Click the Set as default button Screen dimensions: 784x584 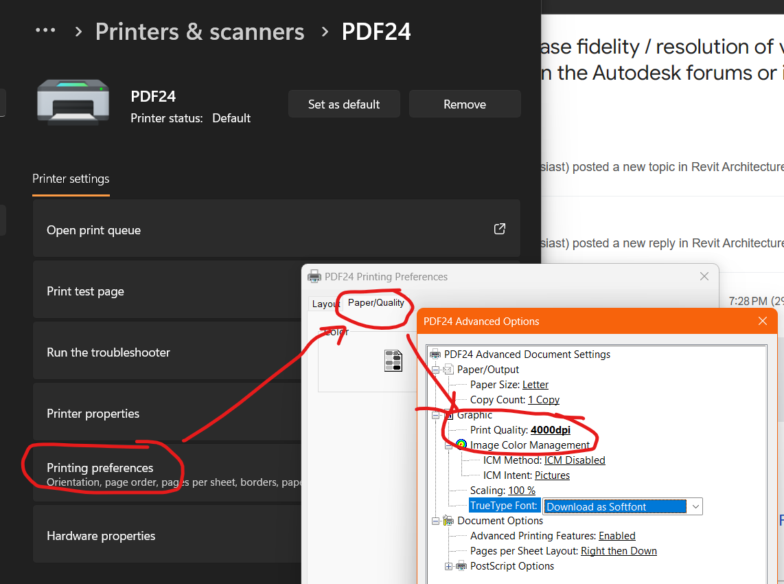point(343,104)
